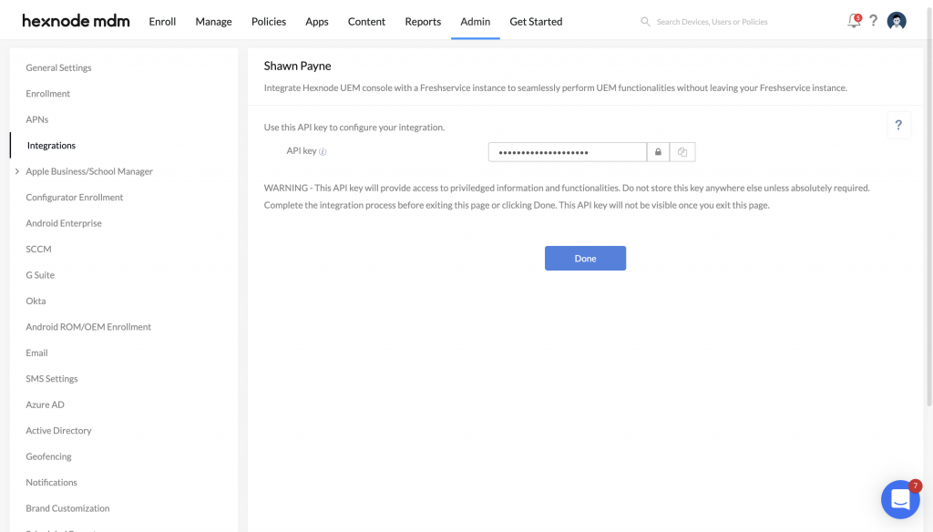Click the user avatar in top bar
Screen dimensions: 933x532
(897, 21)
